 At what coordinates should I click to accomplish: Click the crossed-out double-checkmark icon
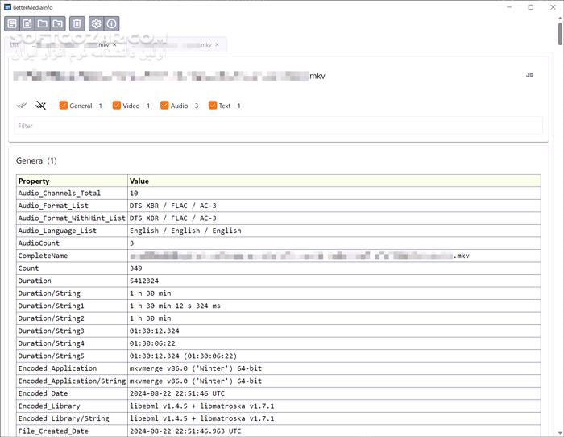(41, 106)
